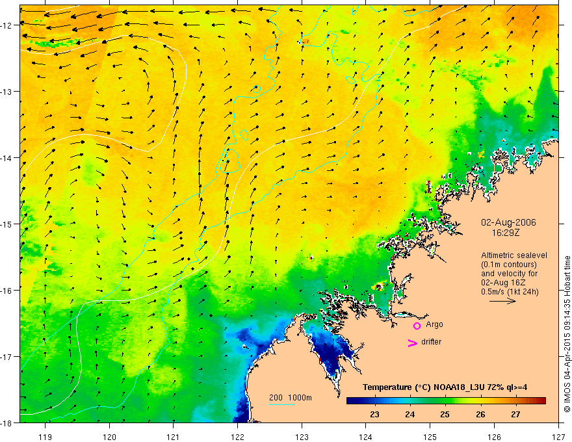Click the latitude axis label -18

[6, 423]
